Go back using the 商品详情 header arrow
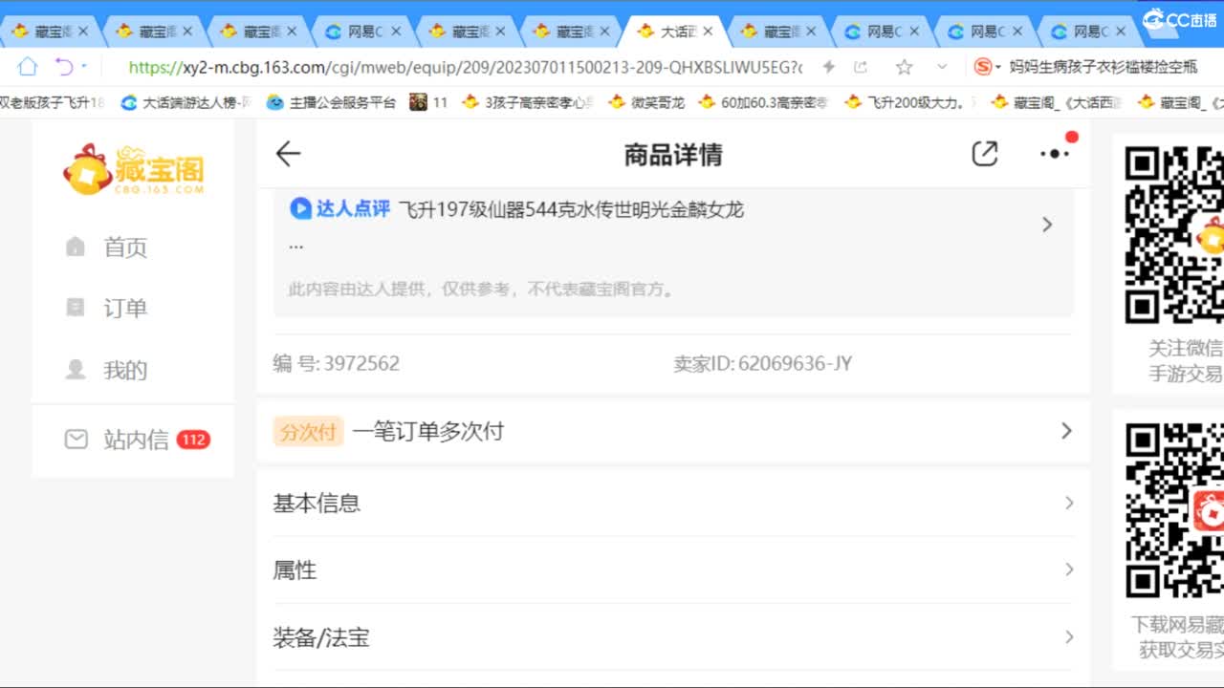The width and height of the screenshot is (1224, 688). click(288, 154)
